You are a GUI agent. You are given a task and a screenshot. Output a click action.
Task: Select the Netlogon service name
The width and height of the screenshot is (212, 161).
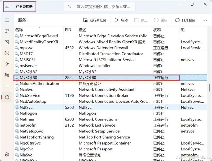pos(28,113)
